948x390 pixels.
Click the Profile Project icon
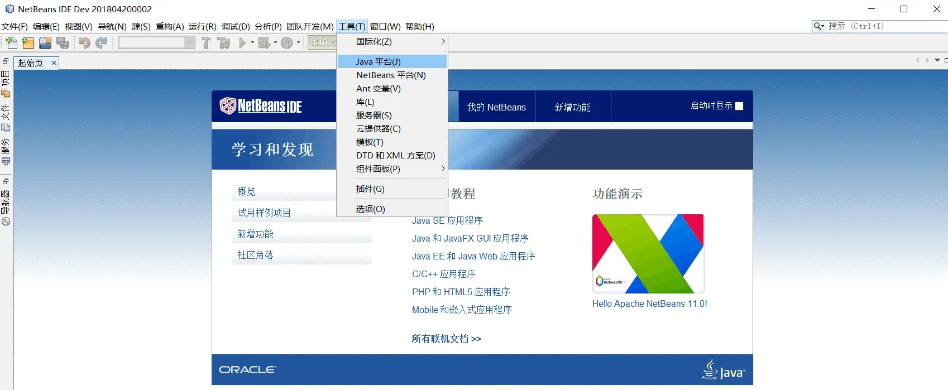pos(287,43)
